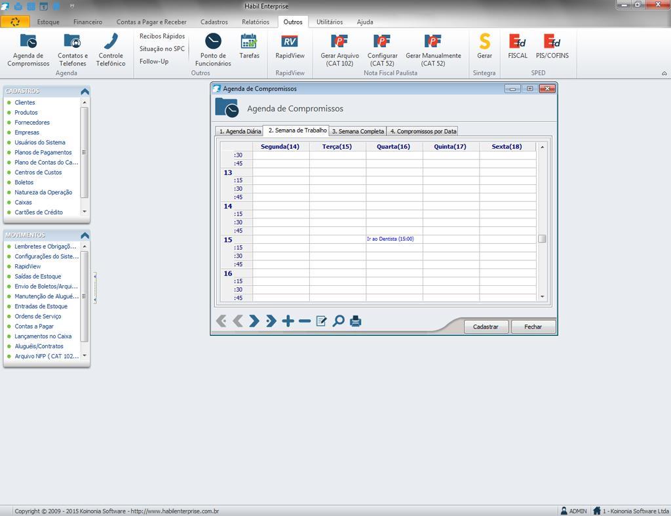Click the sidebar splitter handle

94,288
